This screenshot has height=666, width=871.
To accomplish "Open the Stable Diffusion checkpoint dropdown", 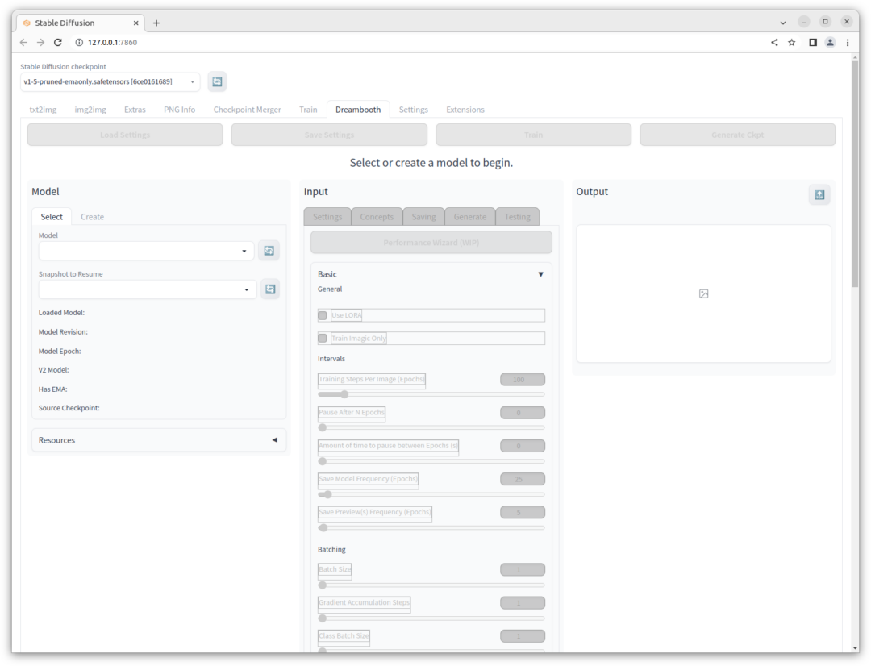I will point(110,81).
